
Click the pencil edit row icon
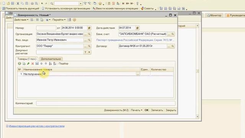click(28, 64)
